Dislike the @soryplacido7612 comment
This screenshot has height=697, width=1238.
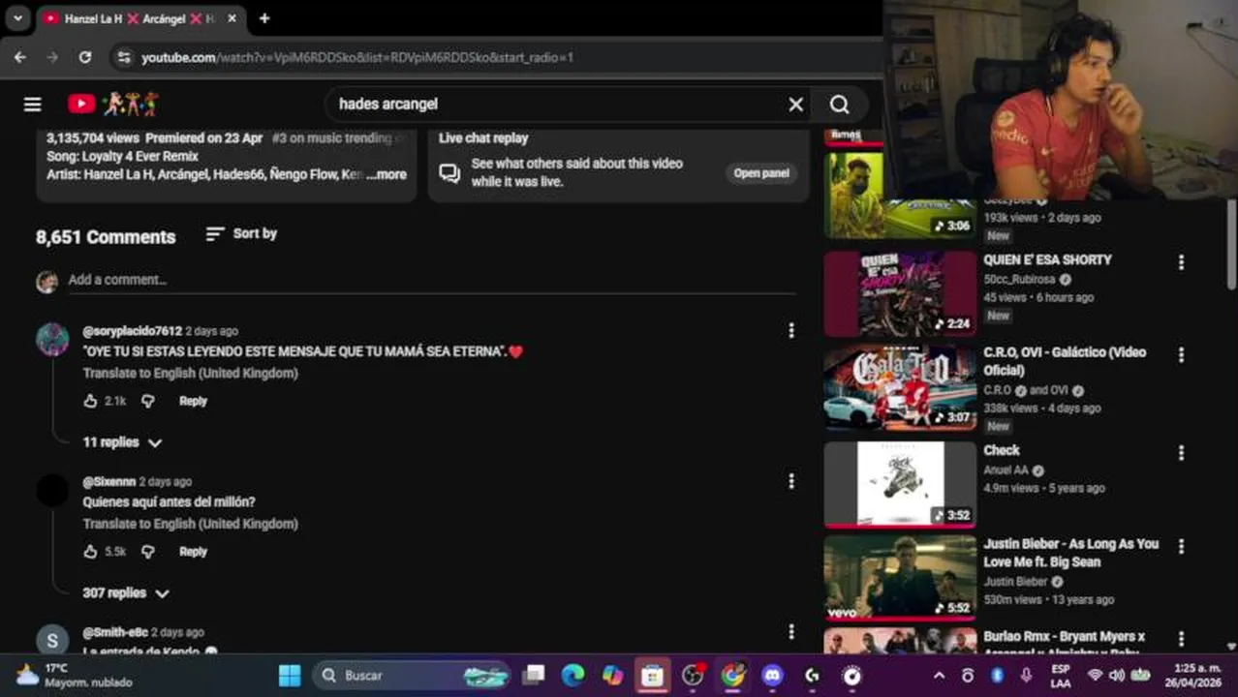coord(147,401)
